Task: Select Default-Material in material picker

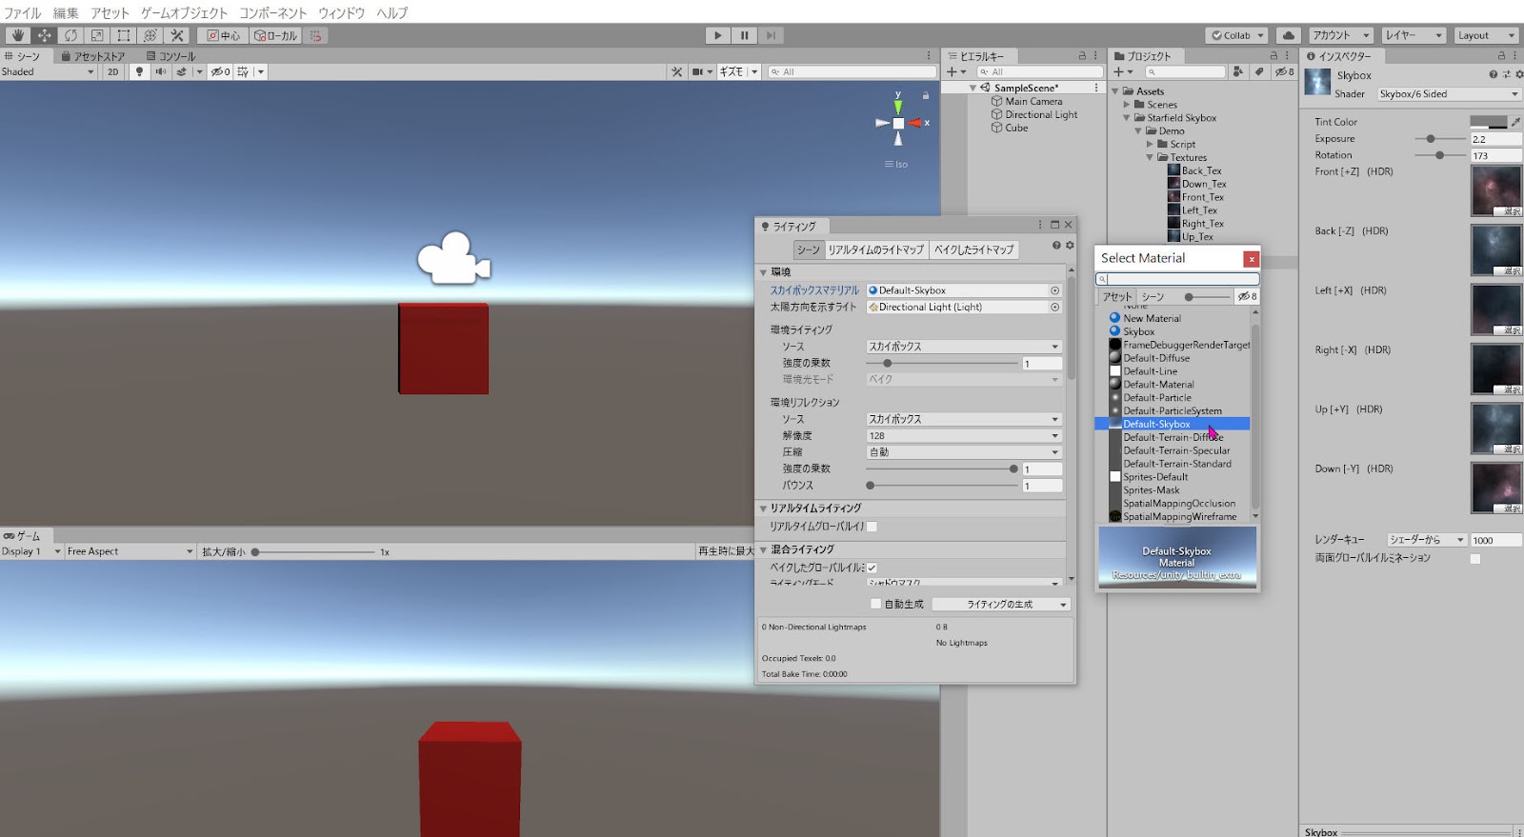Action: (1158, 385)
